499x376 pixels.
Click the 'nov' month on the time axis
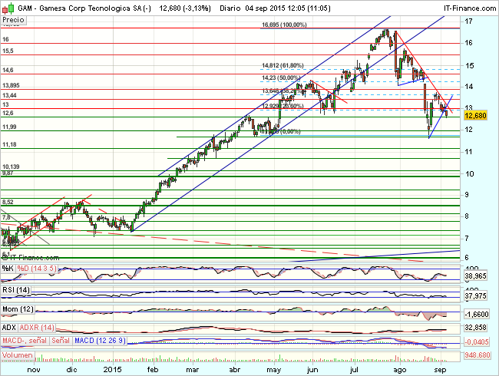click(31, 369)
